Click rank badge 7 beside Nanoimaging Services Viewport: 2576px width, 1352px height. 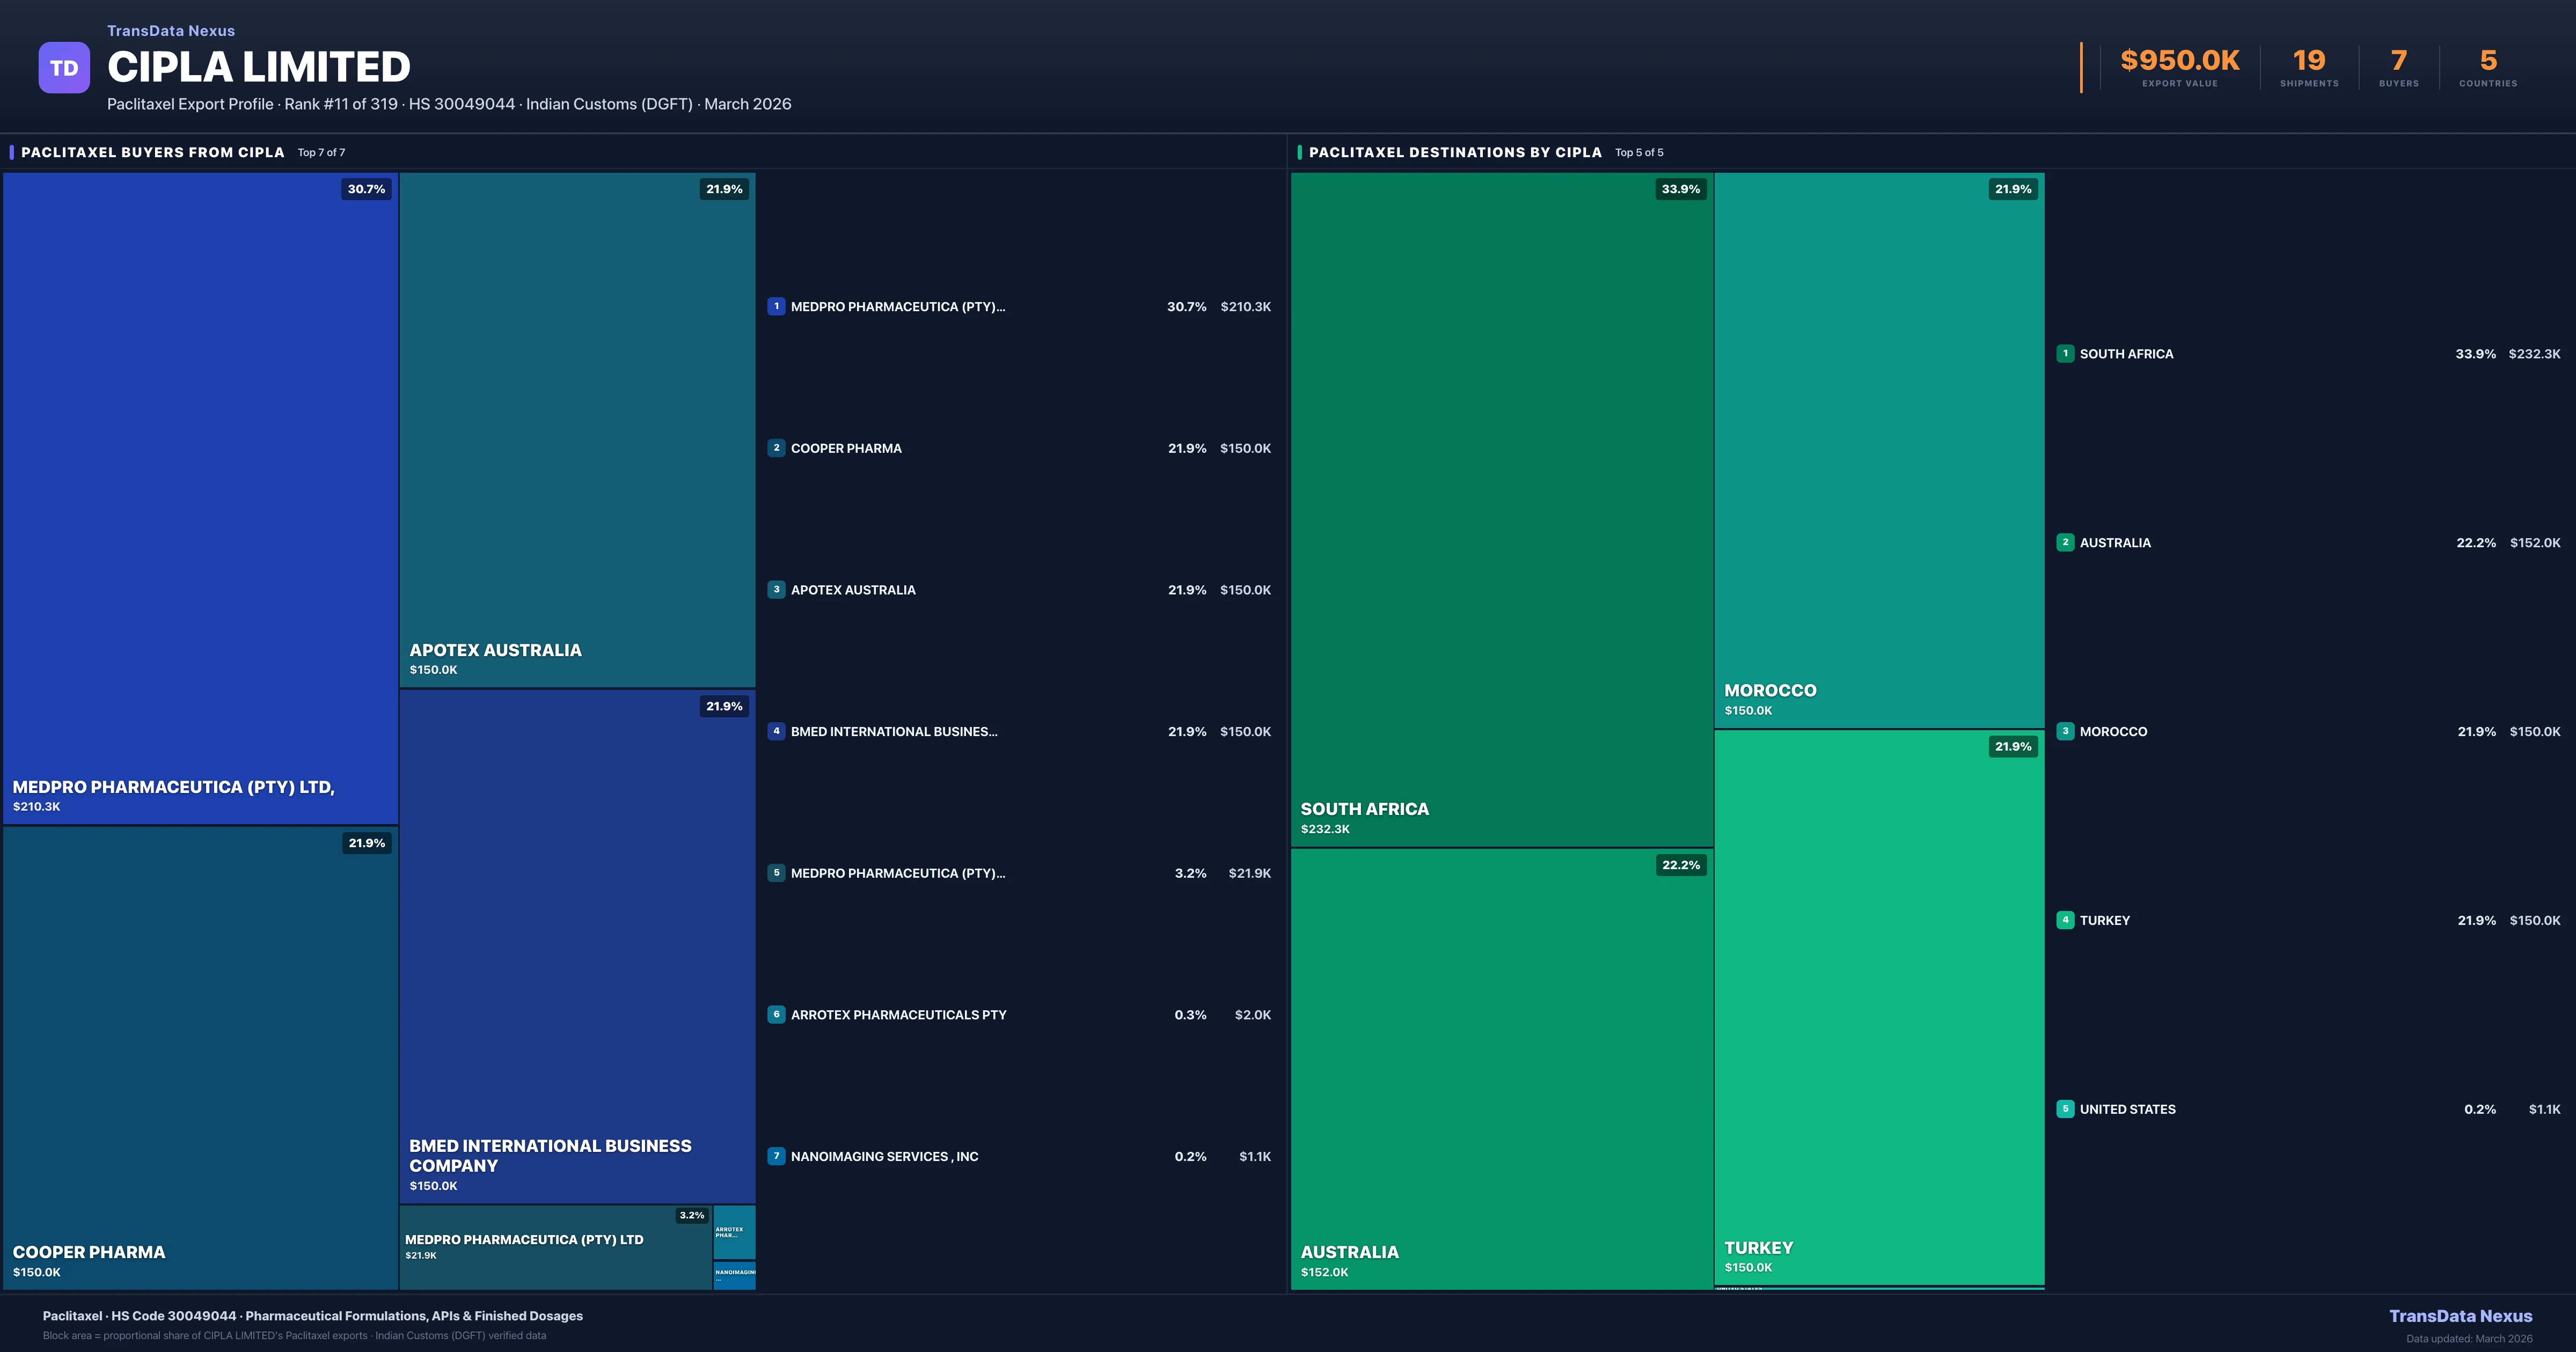(776, 1156)
